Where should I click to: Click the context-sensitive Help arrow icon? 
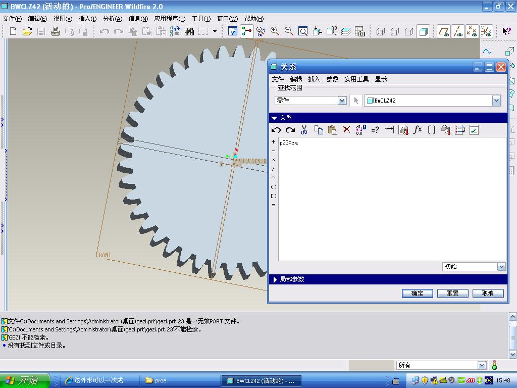tap(506, 31)
